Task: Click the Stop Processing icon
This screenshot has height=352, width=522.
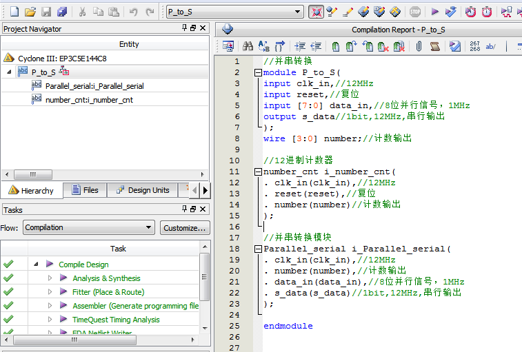Action: [415, 12]
